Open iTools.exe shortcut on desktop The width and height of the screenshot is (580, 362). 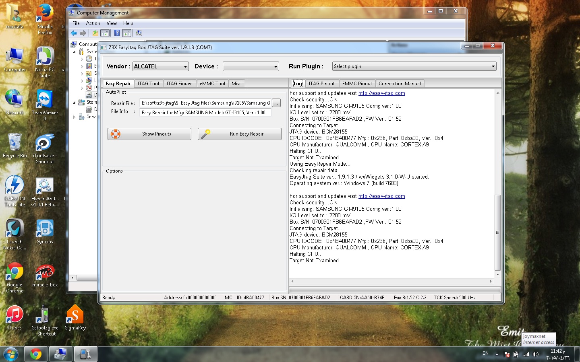[45, 148]
